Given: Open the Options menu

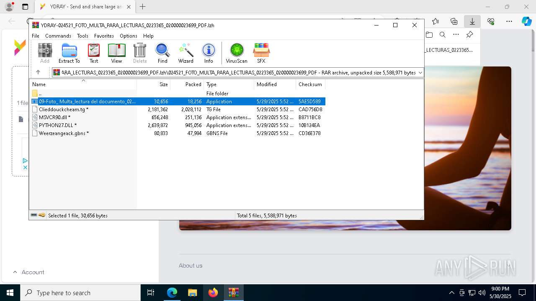Looking at the screenshot, I should [x=128, y=36].
